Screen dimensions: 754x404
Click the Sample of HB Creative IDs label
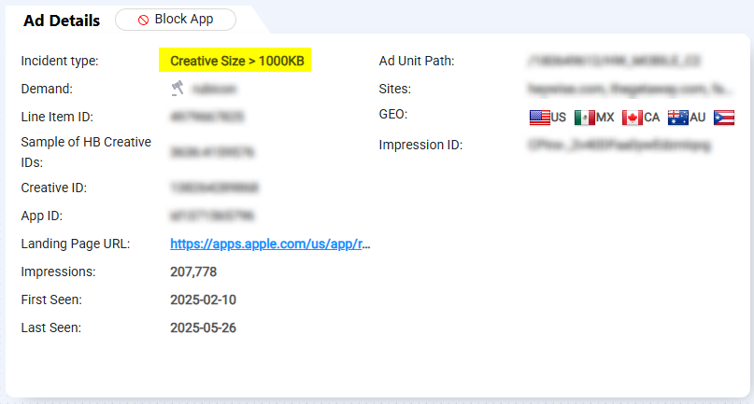tap(86, 152)
